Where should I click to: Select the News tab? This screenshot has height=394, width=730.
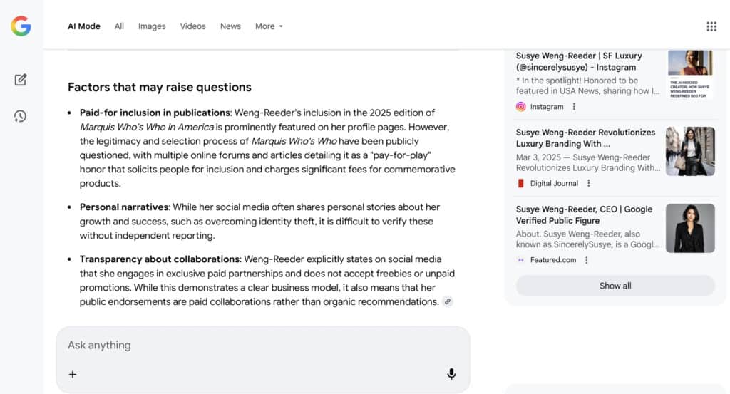[x=230, y=26]
